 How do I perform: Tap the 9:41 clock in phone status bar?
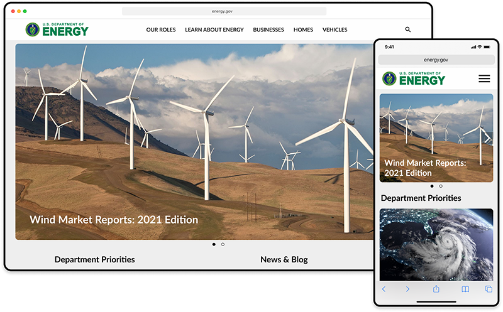[x=389, y=47]
